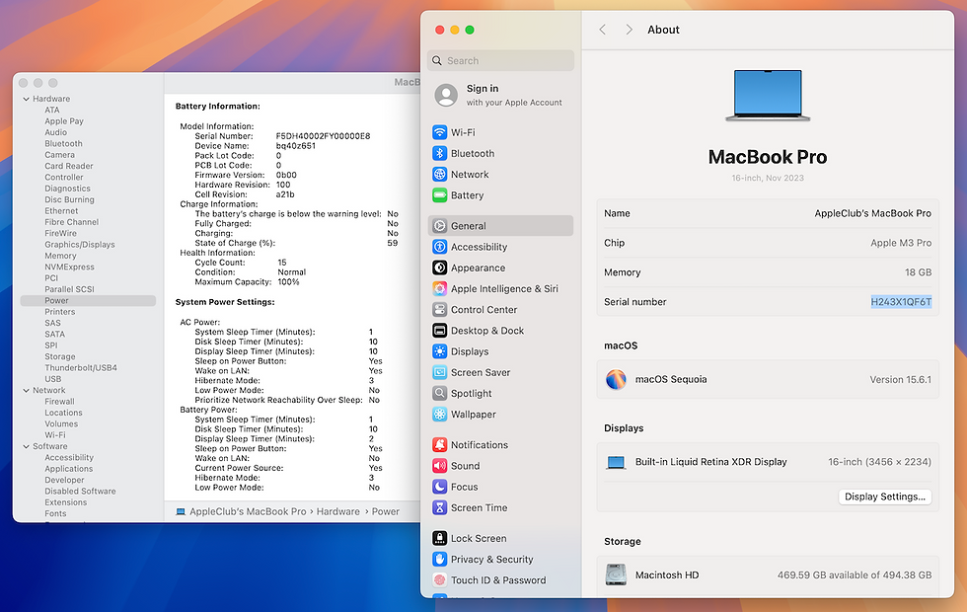Click the Bluetooth icon in System Settings
The image size is (967, 612).
click(x=439, y=153)
